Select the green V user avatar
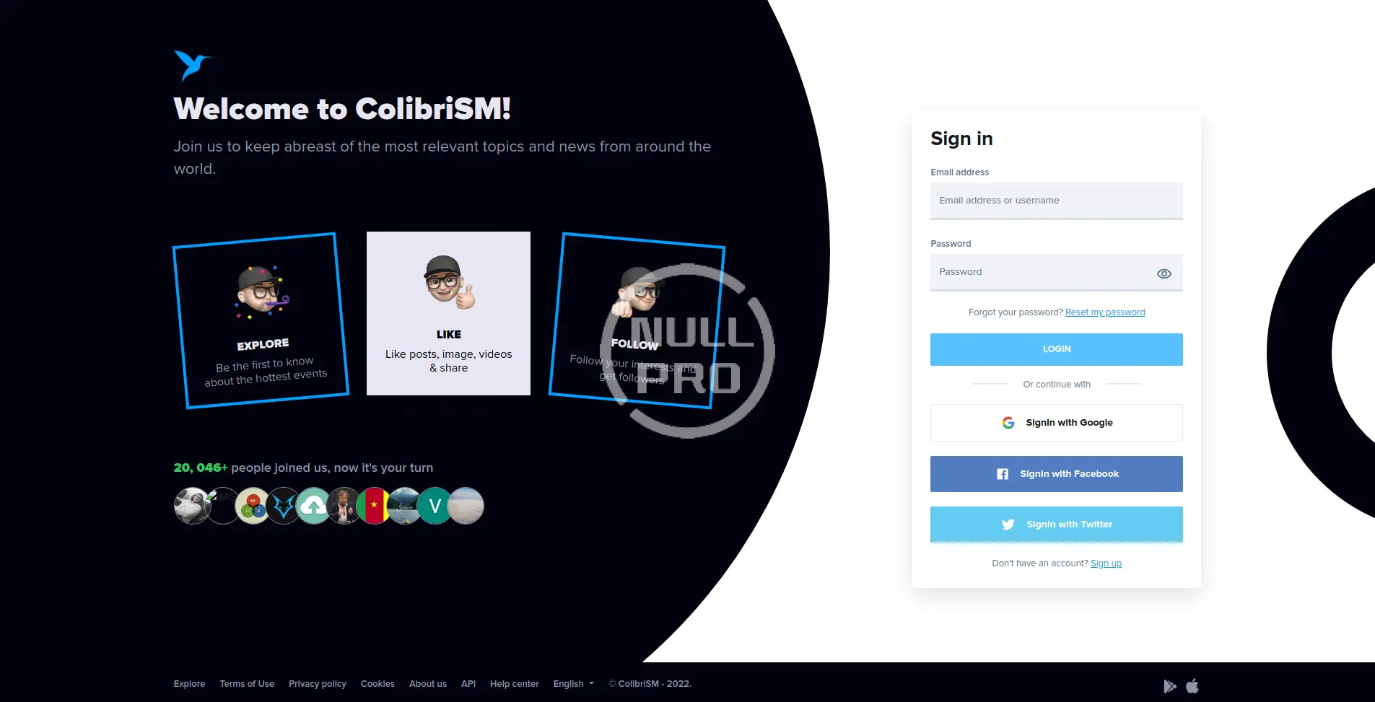This screenshot has height=702, width=1375. pos(435,506)
